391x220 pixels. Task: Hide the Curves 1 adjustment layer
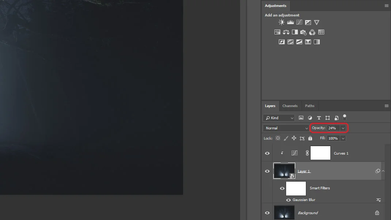coord(267,153)
